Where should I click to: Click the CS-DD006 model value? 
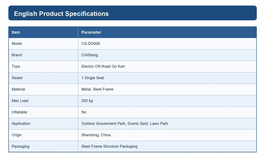91,44
